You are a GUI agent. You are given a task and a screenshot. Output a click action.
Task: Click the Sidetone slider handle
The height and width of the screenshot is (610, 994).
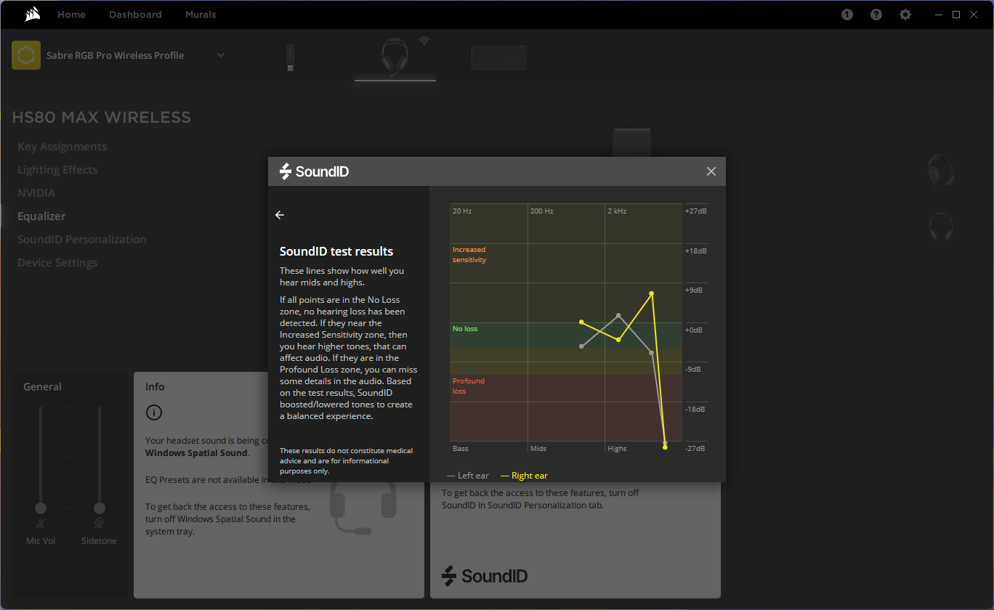point(100,508)
